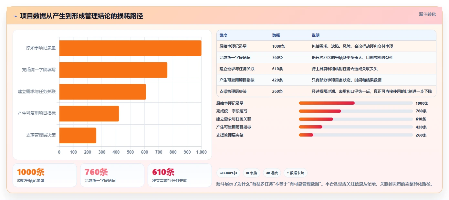
Task: Click table cell 支撑管理层决策
Action: (233, 91)
